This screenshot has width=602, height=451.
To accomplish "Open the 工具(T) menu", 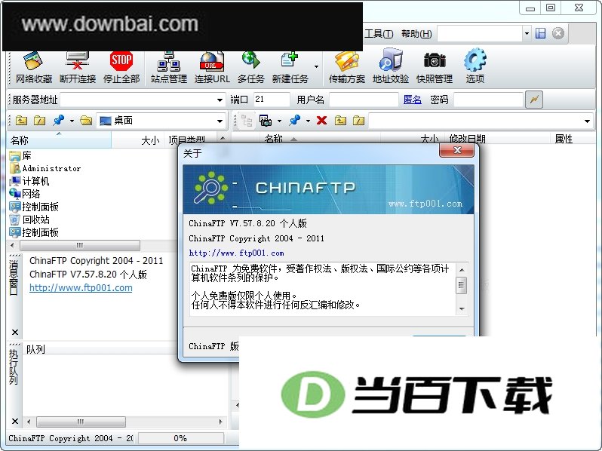I will [x=379, y=34].
